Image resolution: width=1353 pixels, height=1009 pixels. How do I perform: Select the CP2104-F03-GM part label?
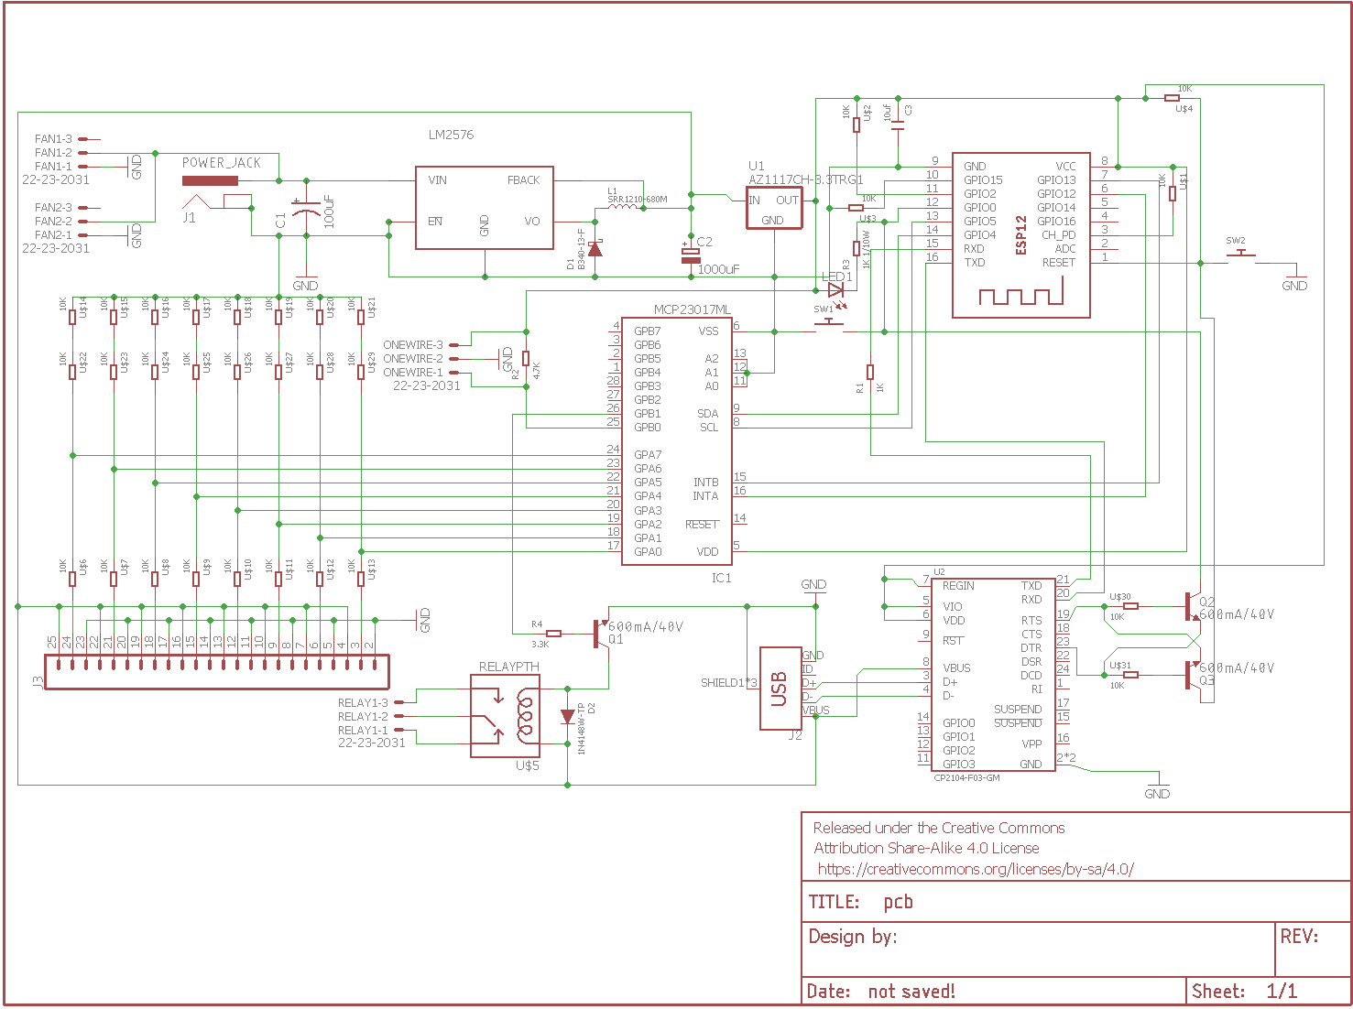[x=966, y=777]
